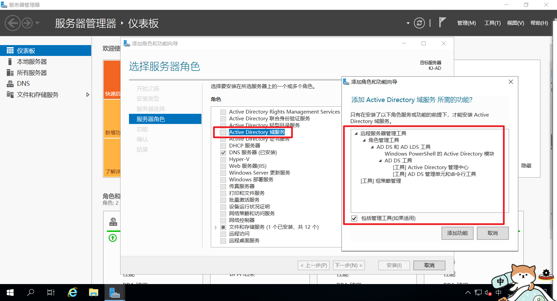Image resolution: width=557 pixels, height=301 pixels.
Task: Click the green up-arrow status icon
Action: tap(113, 238)
